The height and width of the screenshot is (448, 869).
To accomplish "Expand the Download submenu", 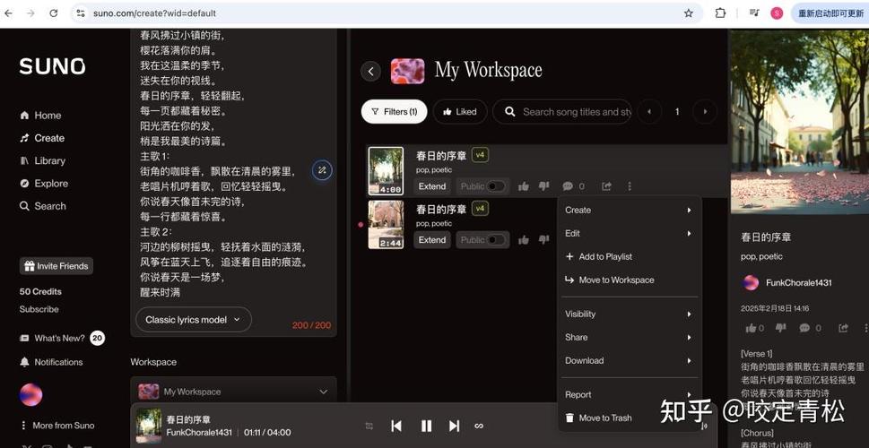I will pyautogui.click(x=629, y=360).
